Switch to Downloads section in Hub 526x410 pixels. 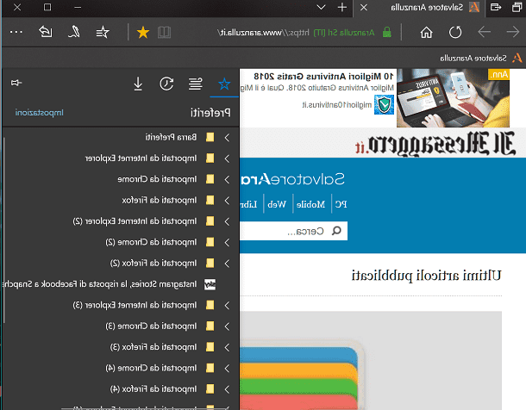tap(138, 84)
